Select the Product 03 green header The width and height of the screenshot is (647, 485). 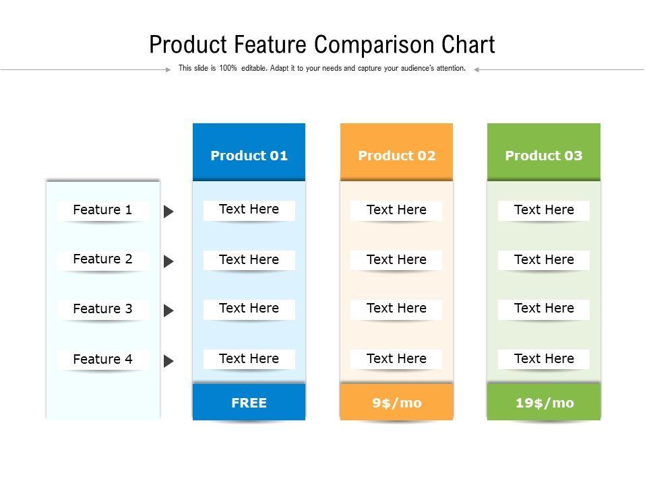[x=543, y=152]
